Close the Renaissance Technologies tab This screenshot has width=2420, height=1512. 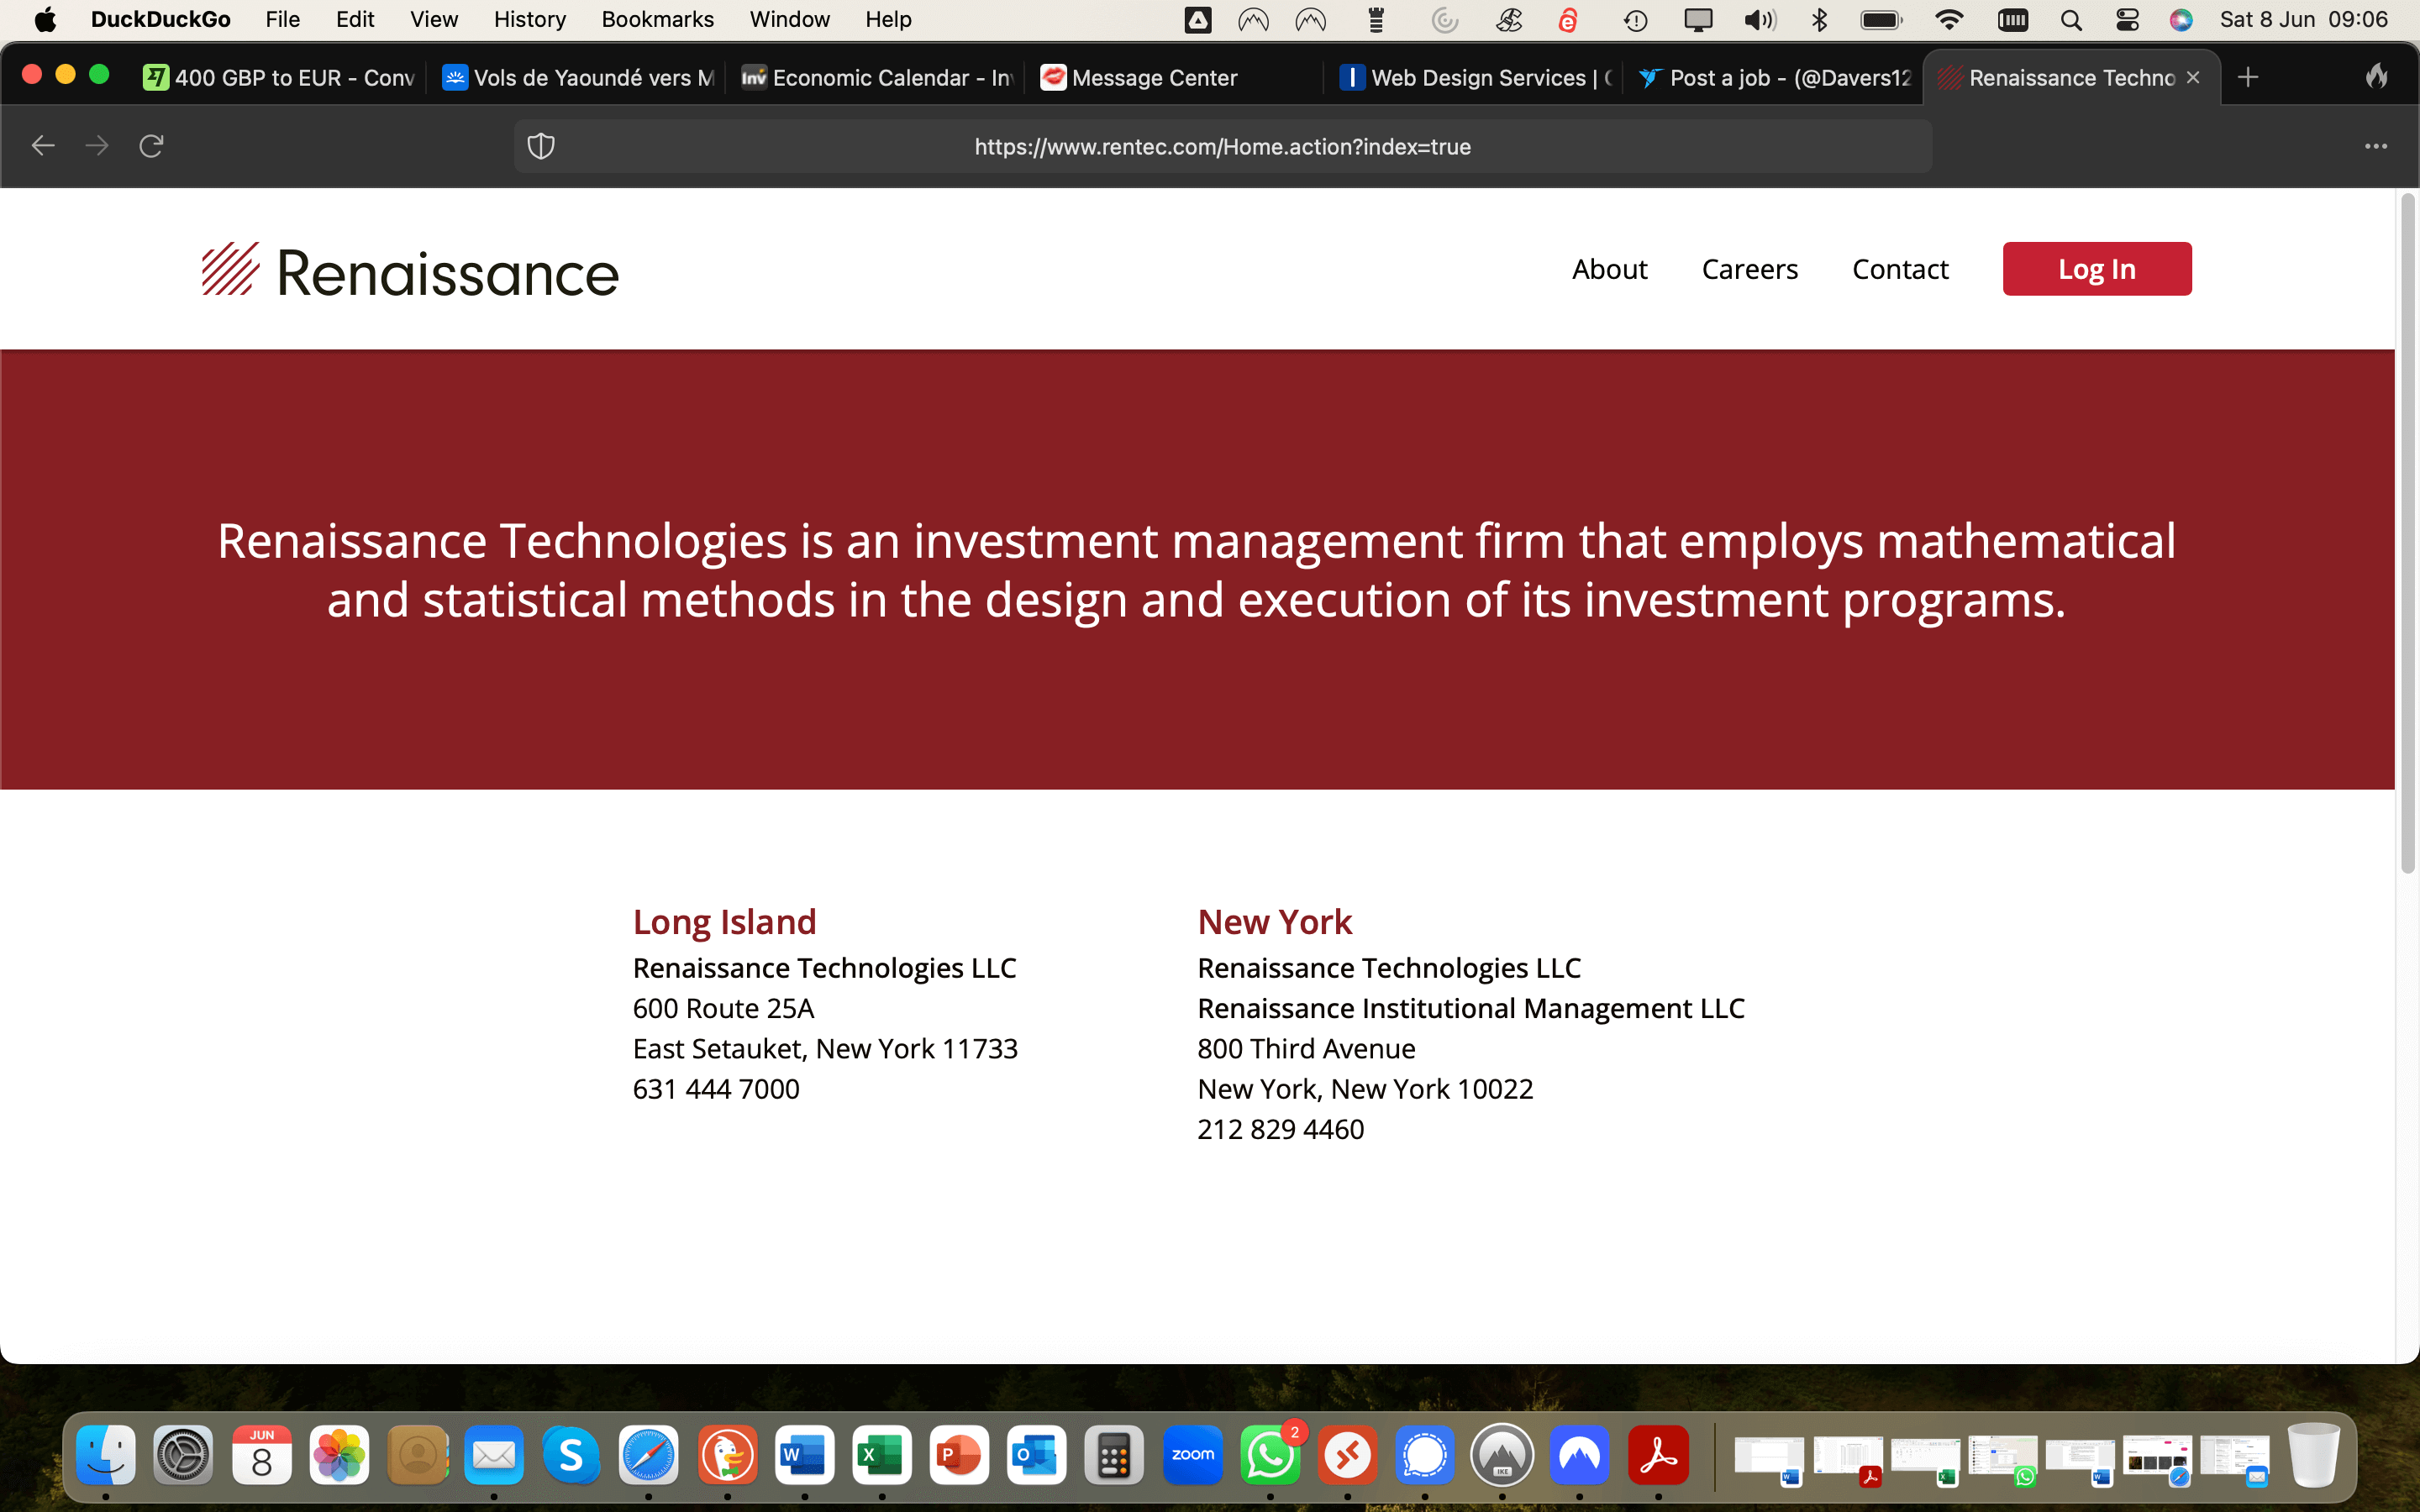[2193, 77]
